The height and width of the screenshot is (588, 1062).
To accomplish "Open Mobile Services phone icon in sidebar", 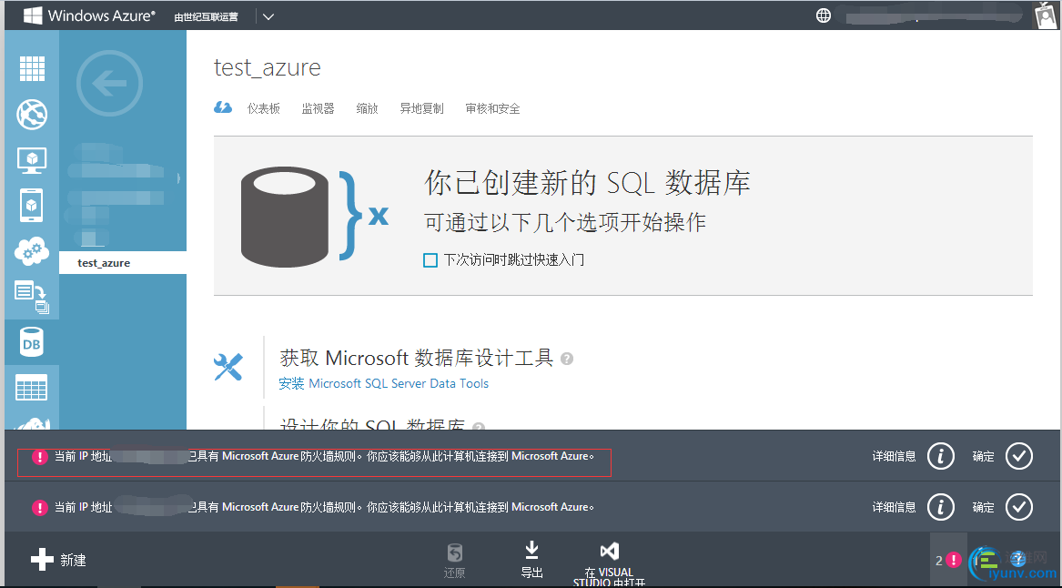I will [32, 206].
